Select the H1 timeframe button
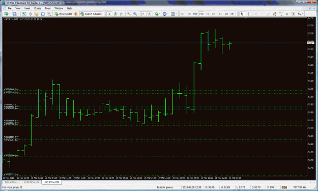 (x=208, y=14)
